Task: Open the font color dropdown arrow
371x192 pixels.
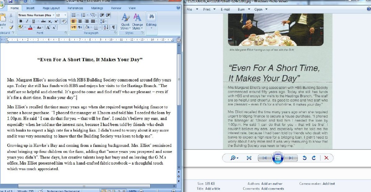Action: point(34,27)
